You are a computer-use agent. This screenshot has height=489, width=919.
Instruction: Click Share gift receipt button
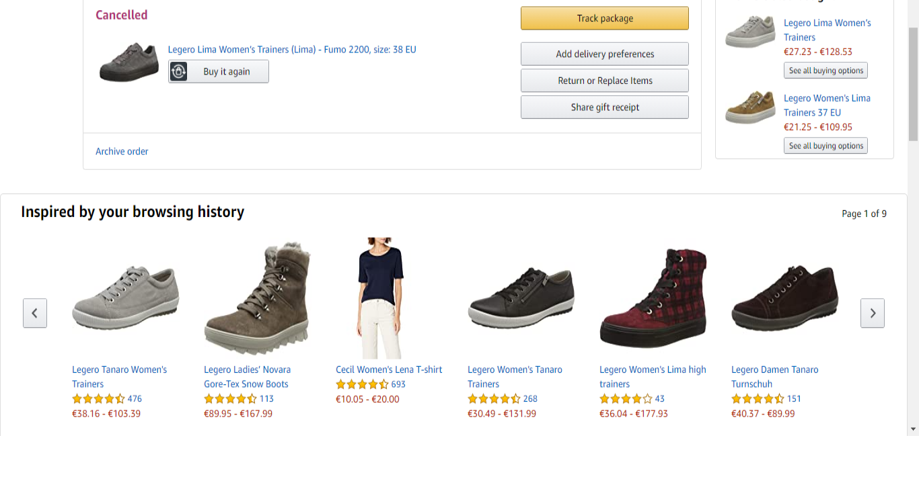(x=604, y=107)
